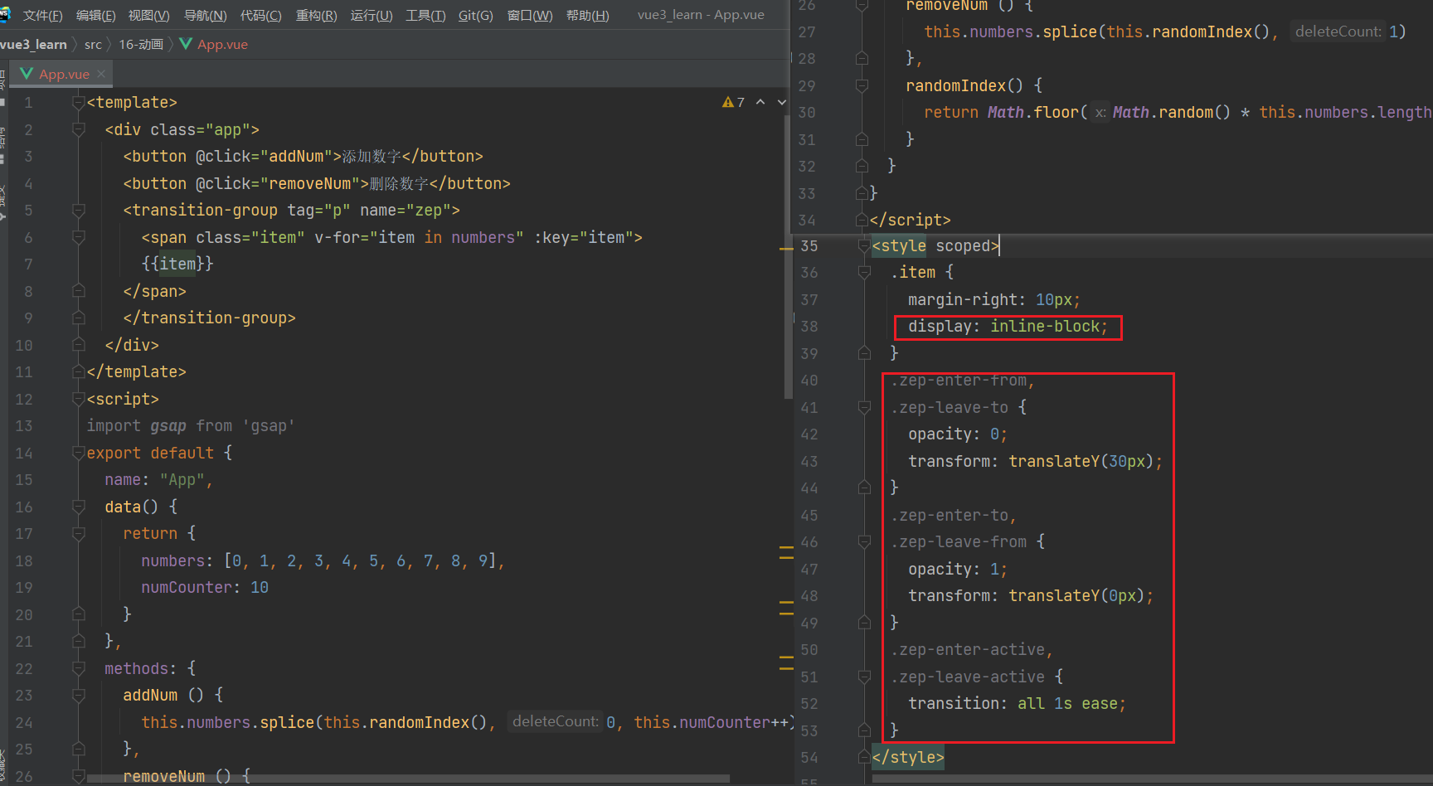The width and height of the screenshot is (1433, 786).
Task: Click the </style> closing tag
Action: point(908,757)
